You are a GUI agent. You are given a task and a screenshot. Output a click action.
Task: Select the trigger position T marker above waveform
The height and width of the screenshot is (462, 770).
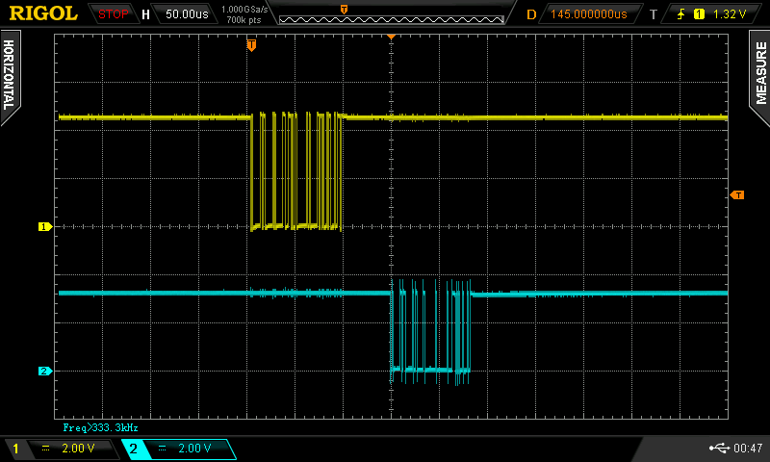click(251, 45)
